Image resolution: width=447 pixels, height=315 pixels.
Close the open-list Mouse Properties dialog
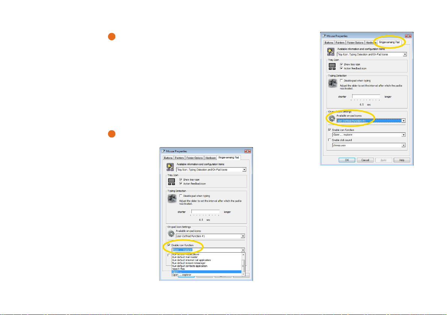coord(247,151)
